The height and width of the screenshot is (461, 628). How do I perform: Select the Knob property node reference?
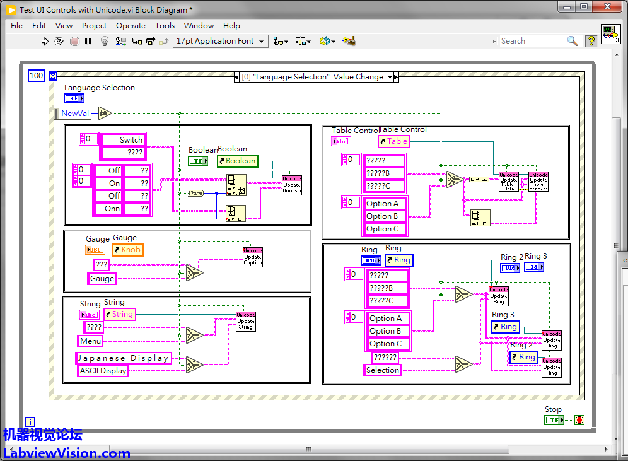(128, 250)
